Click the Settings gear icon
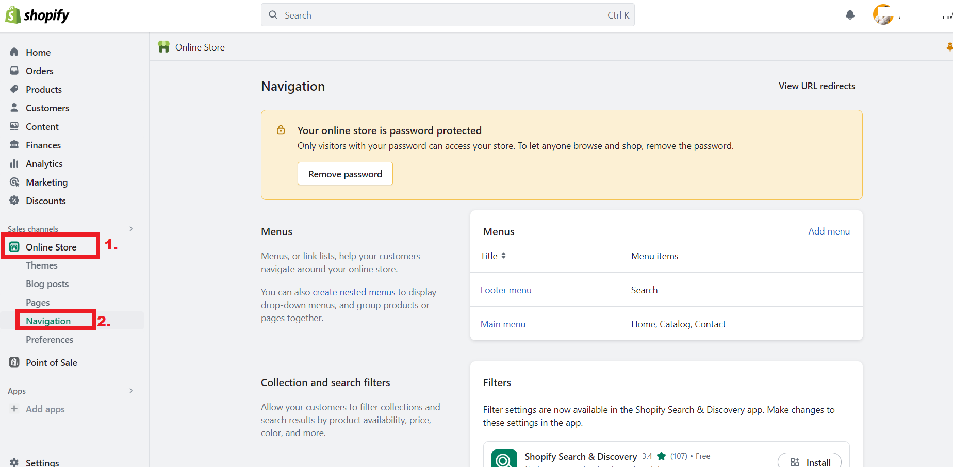The width and height of the screenshot is (953, 467). click(14, 462)
